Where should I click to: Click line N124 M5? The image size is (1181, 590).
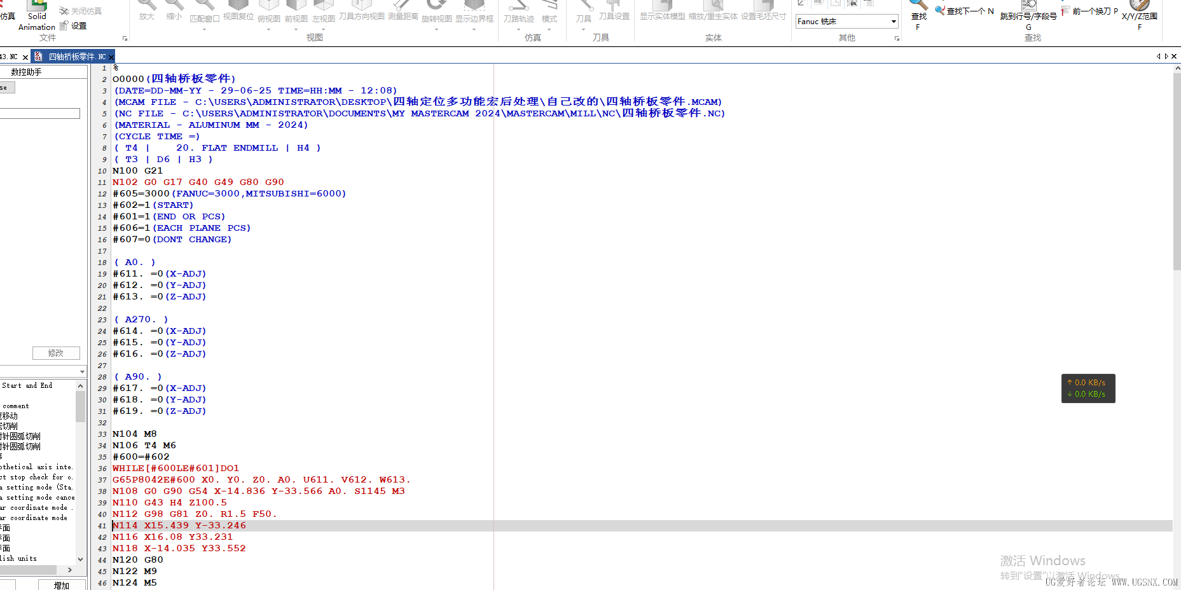click(x=134, y=582)
